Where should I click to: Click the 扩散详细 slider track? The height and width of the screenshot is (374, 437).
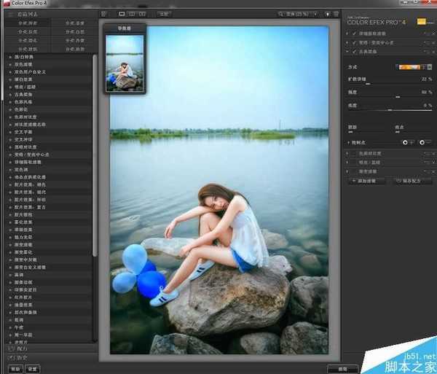coord(390,83)
